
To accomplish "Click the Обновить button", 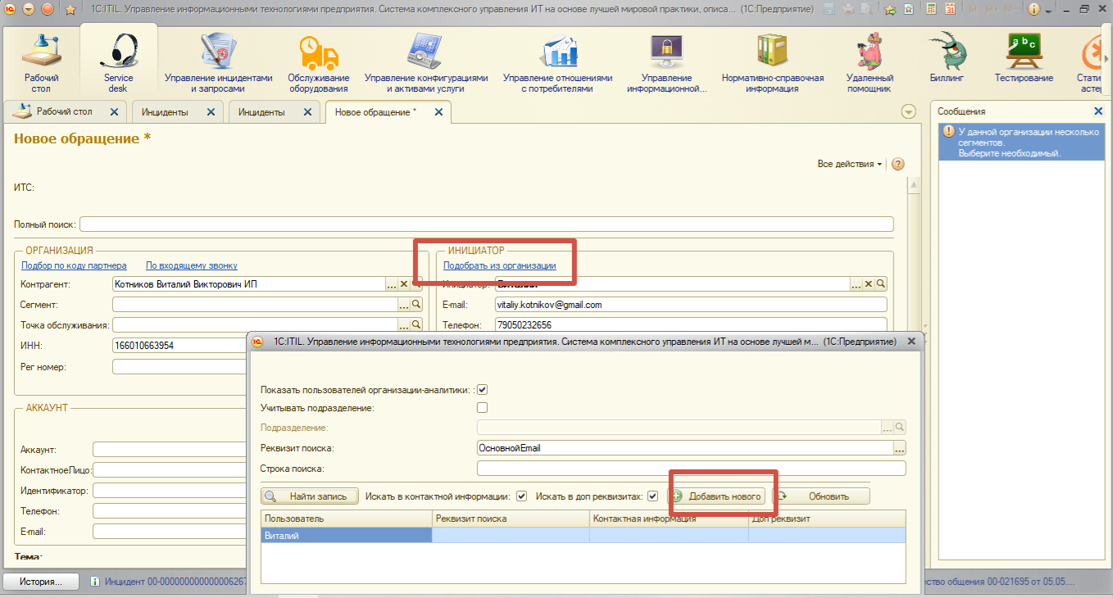I will tap(821, 496).
